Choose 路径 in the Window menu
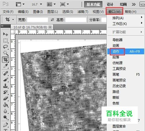Viewport: 145px width, 131px height. 126,92
